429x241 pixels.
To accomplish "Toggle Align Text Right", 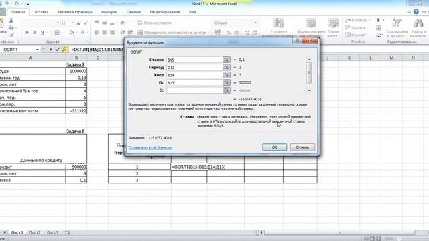I will 112,33.
